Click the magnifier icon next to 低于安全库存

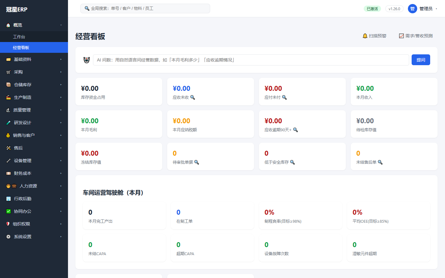(292, 162)
